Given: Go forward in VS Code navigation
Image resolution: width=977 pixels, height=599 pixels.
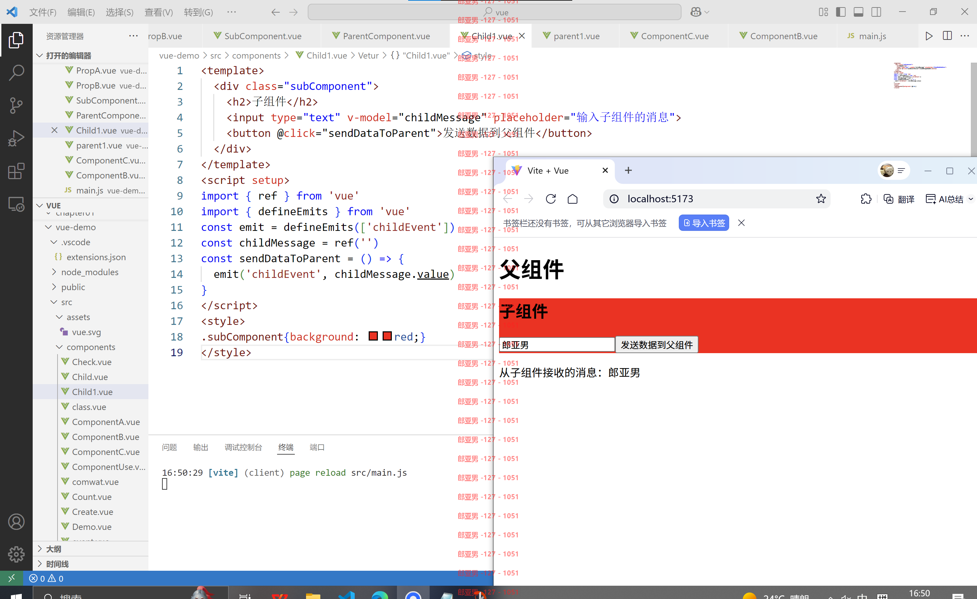Looking at the screenshot, I should click(293, 12).
